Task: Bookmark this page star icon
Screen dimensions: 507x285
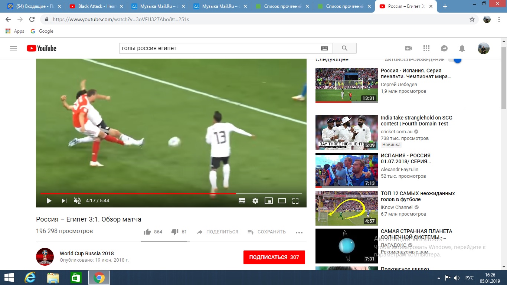Action: (472, 19)
